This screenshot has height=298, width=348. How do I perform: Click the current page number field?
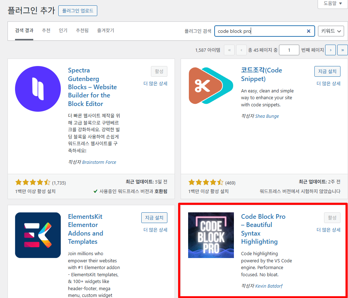coord(289,50)
